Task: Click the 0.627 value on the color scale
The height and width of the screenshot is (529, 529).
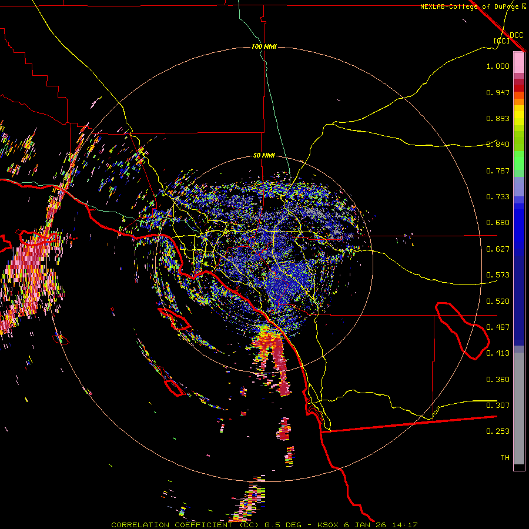Action: 498,249
